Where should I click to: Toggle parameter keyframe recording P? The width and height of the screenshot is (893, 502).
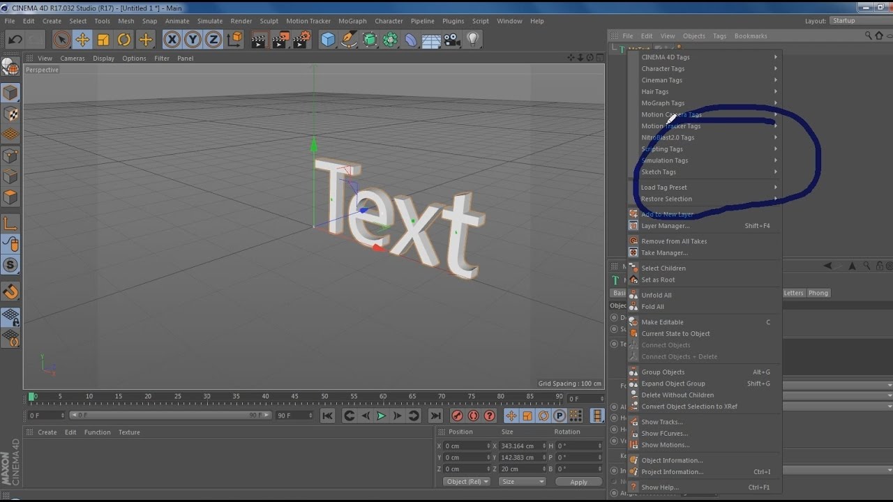pos(559,416)
